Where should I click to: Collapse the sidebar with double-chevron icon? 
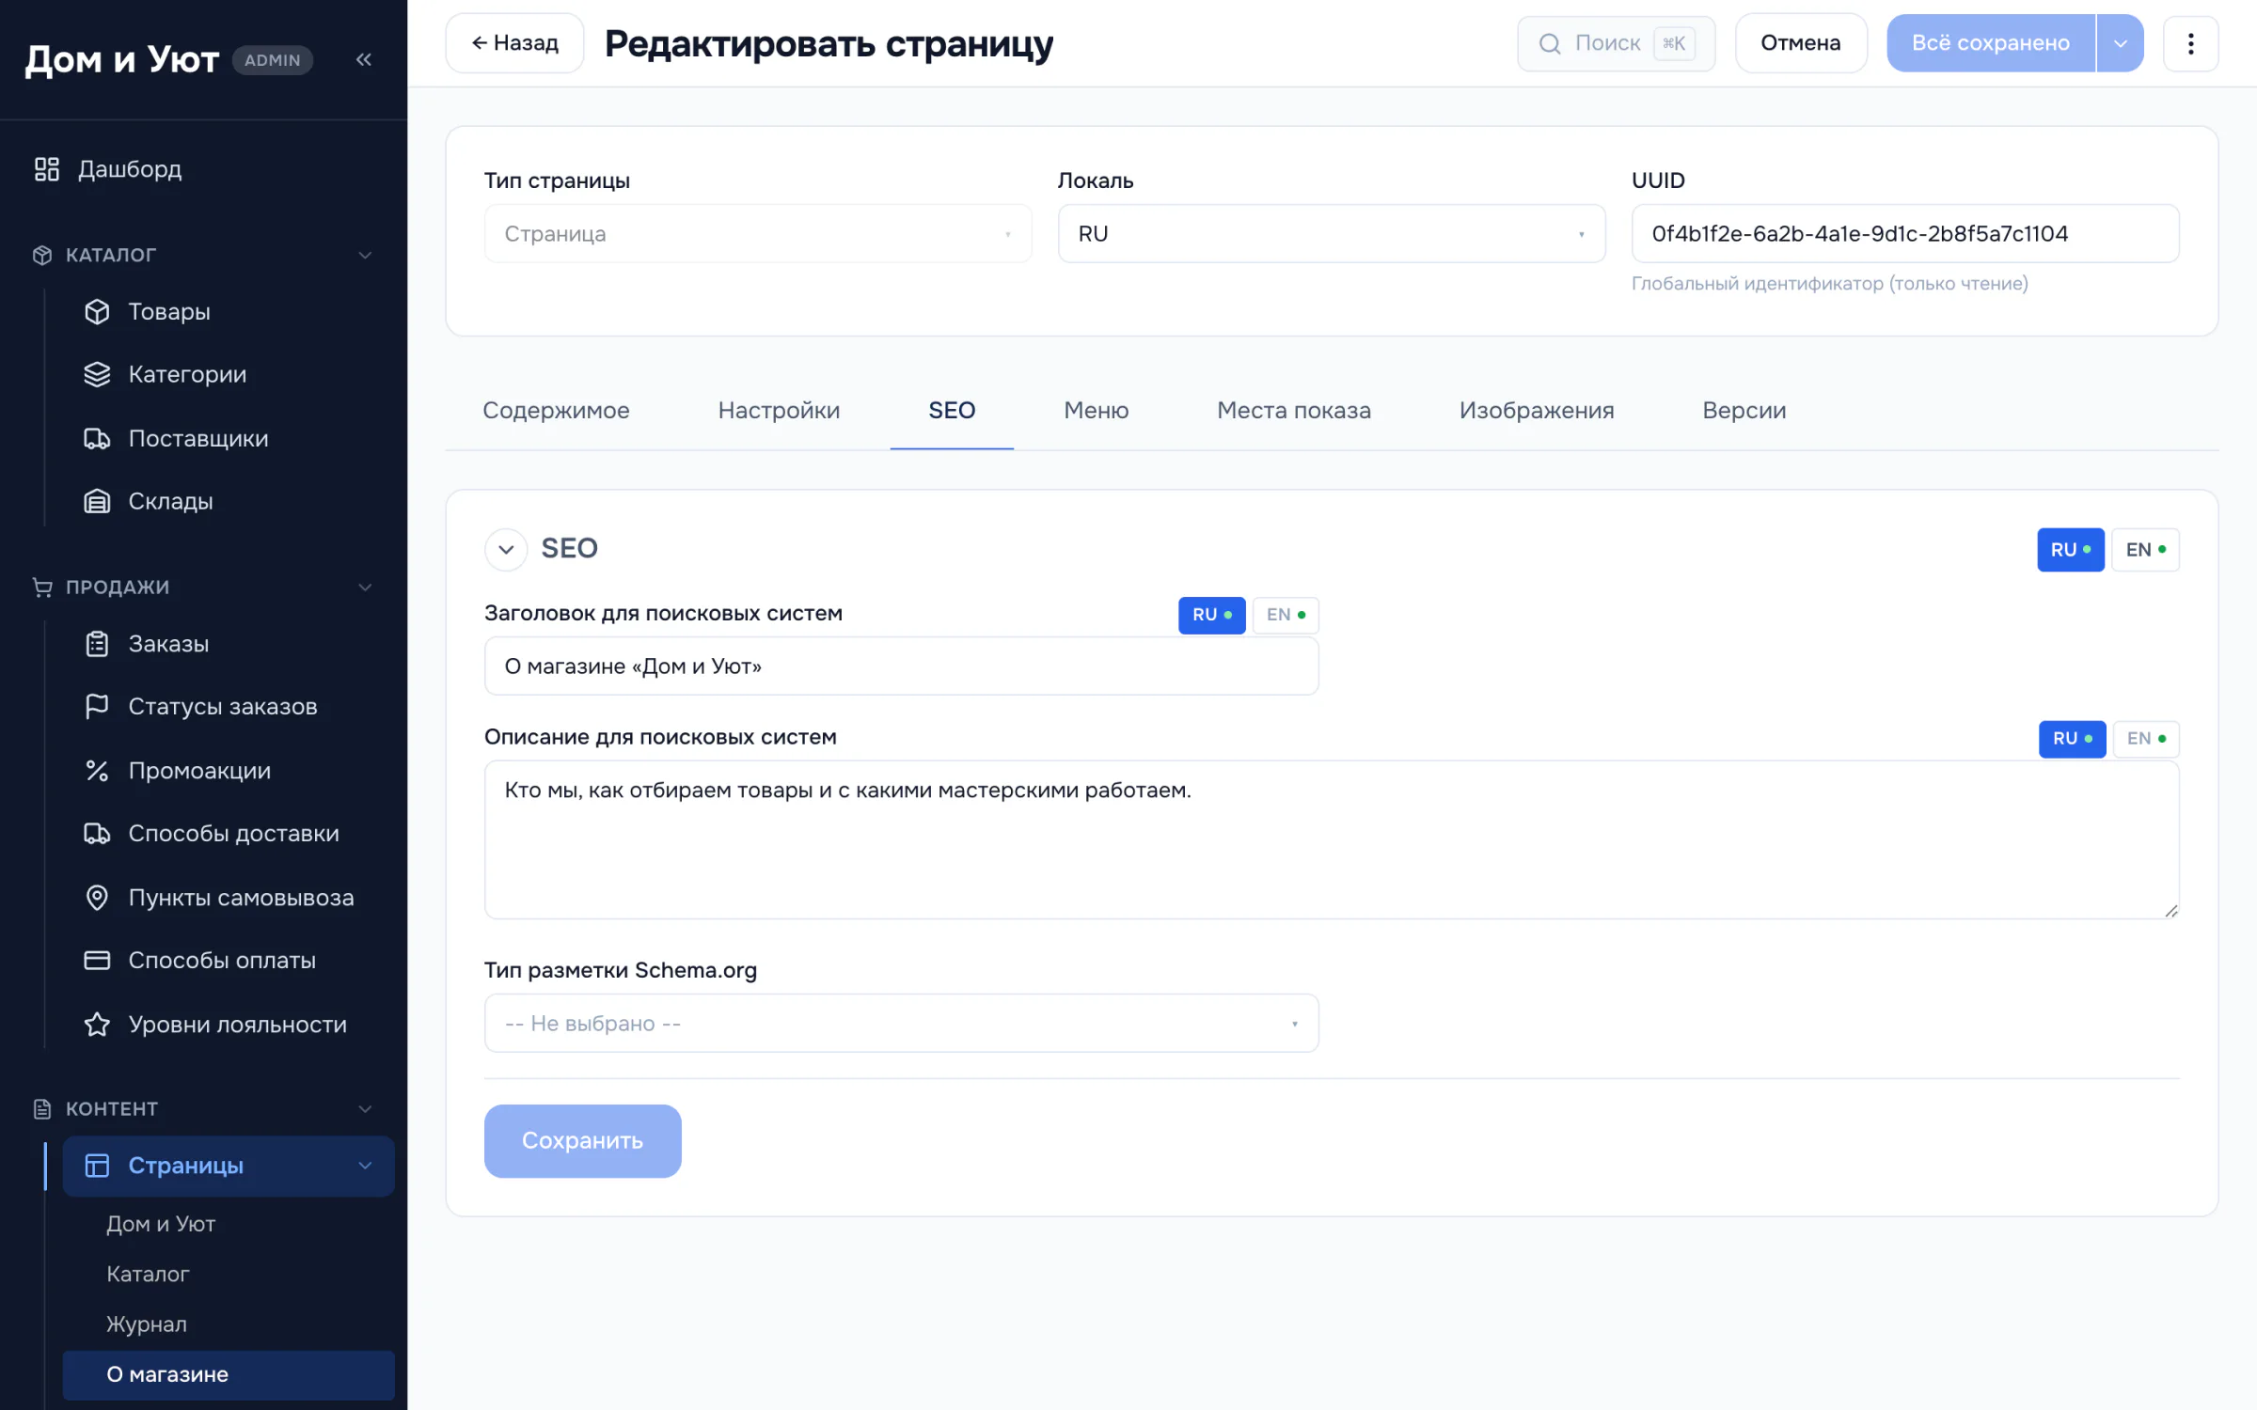tap(364, 59)
